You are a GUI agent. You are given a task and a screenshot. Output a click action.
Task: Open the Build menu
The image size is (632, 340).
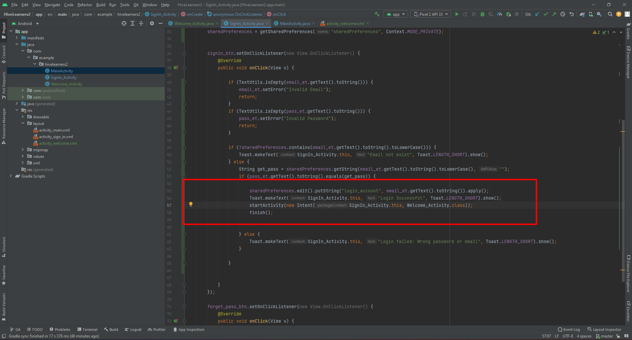tap(101, 5)
